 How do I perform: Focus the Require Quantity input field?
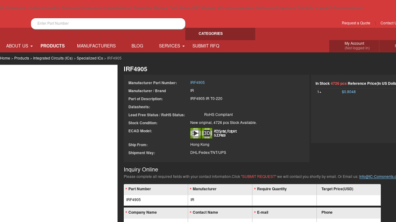pyautogui.click(x=284, y=200)
